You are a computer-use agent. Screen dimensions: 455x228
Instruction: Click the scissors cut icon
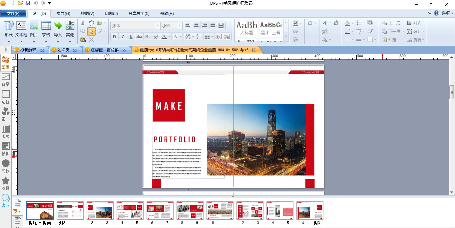[x=83, y=23]
